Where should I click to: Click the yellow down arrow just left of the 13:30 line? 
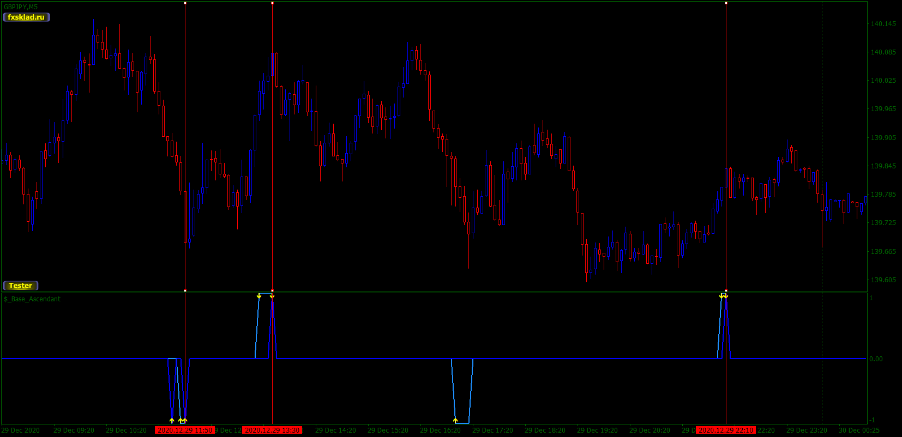coord(259,296)
